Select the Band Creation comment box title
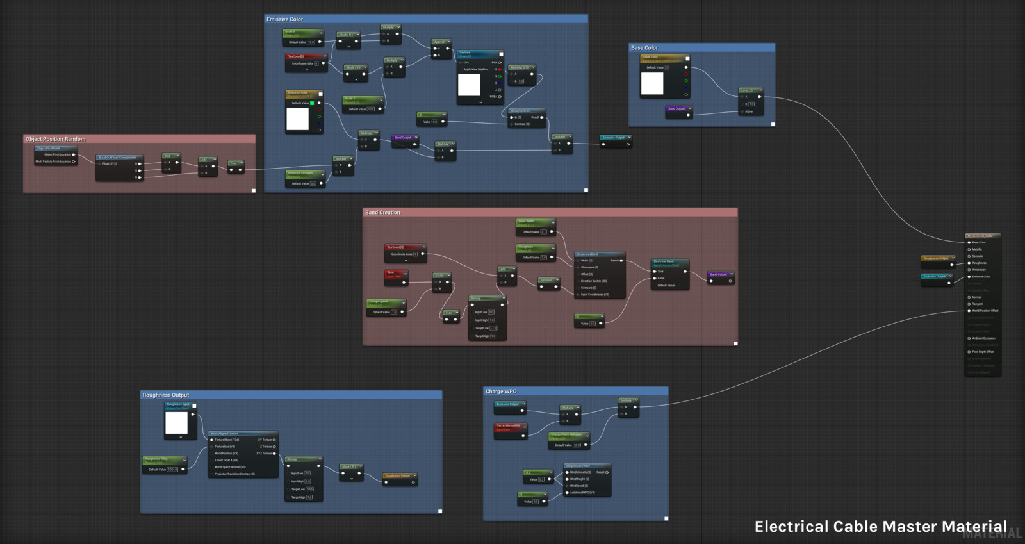1025x544 pixels. (x=382, y=212)
